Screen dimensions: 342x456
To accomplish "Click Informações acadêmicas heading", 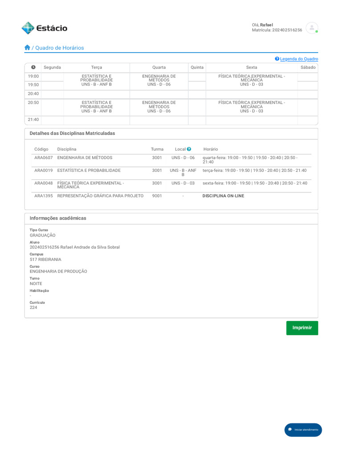I will click(58, 218).
